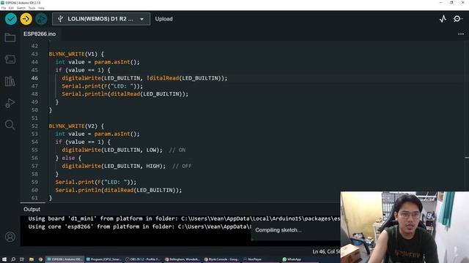Open the Serial Monitor
The height and width of the screenshot is (263, 469).
click(x=457, y=19)
